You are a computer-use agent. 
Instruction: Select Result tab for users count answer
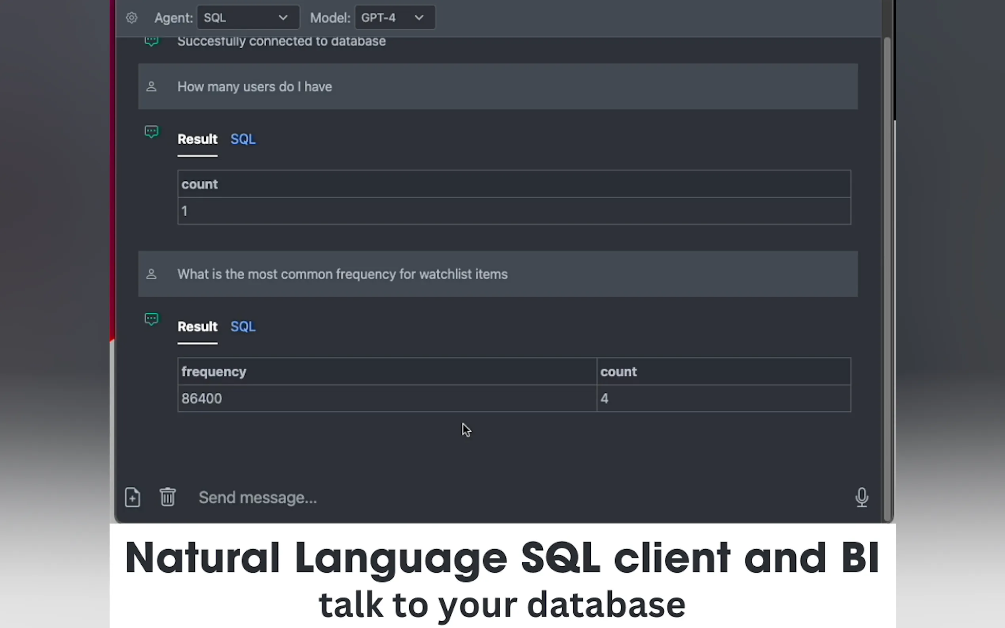[197, 139]
